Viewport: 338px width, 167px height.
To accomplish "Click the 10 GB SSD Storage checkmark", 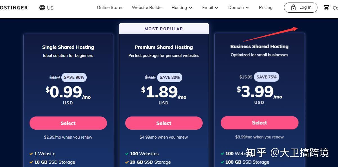I will click(x=31, y=162).
